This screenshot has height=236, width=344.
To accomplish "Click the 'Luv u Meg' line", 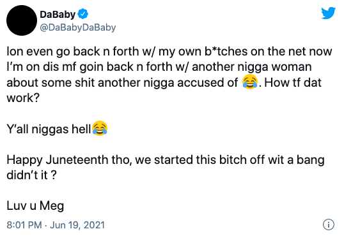I will coord(35,206).
